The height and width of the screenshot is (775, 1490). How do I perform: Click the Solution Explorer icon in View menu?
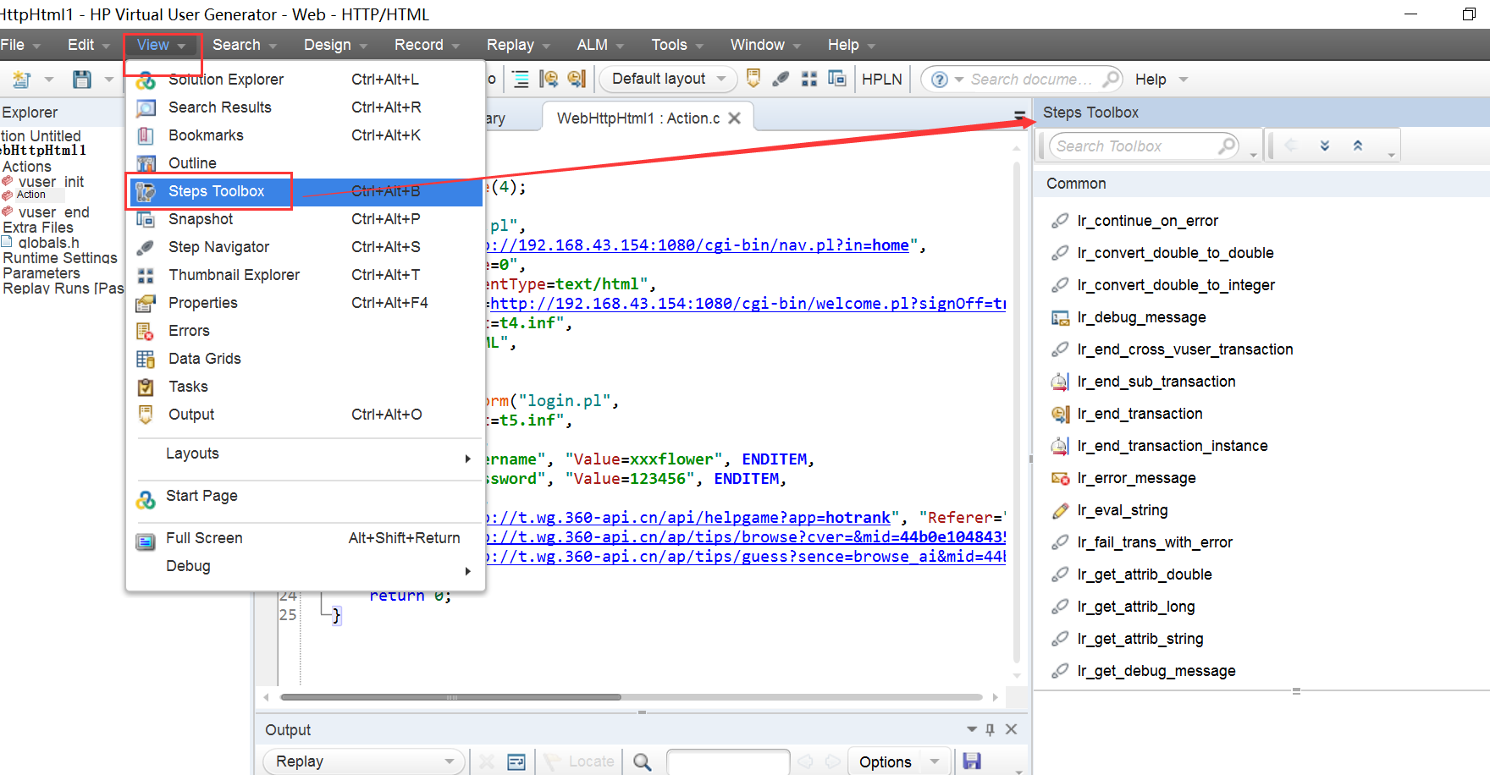(146, 80)
